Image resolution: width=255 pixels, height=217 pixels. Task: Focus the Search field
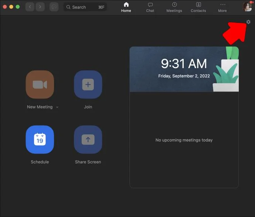[85, 7]
